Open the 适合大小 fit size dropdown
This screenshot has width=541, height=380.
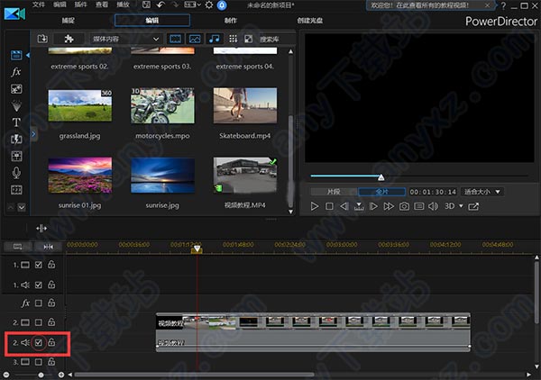tap(482, 192)
